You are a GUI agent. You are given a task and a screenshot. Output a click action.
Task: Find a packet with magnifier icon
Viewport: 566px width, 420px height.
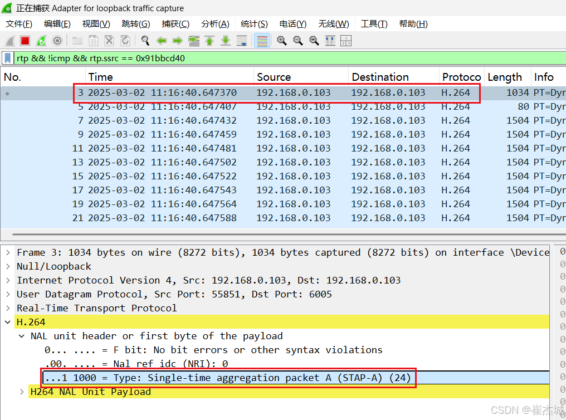pos(145,41)
